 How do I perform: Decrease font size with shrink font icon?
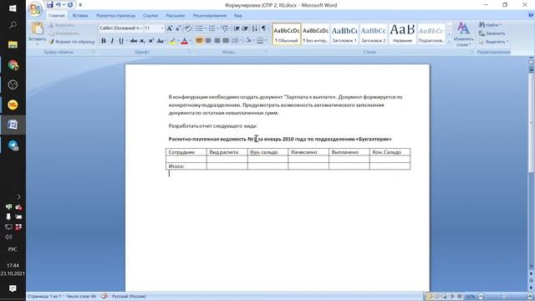pos(178,28)
